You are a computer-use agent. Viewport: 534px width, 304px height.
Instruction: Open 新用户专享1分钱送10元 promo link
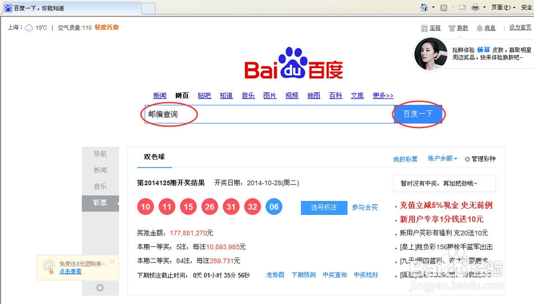tap(442, 219)
